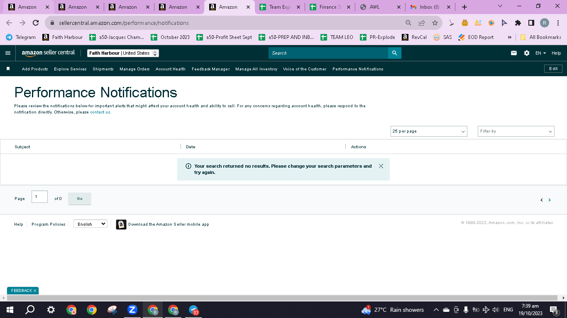Share this page using the share icon
The width and height of the screenshot is (567, 318).
tap(422, 23)
